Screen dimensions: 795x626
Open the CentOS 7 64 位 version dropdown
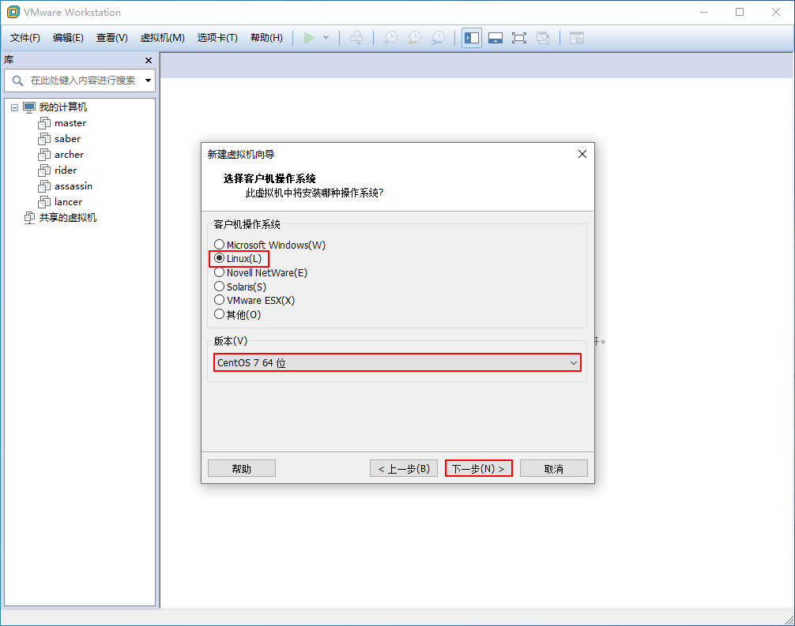point(397,362)
